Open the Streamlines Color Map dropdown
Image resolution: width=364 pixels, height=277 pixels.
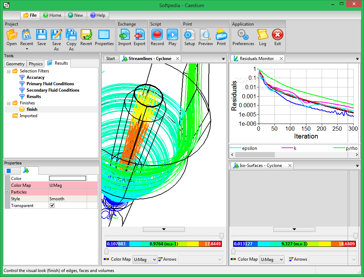pyautogui.click(x=145, y=260)
